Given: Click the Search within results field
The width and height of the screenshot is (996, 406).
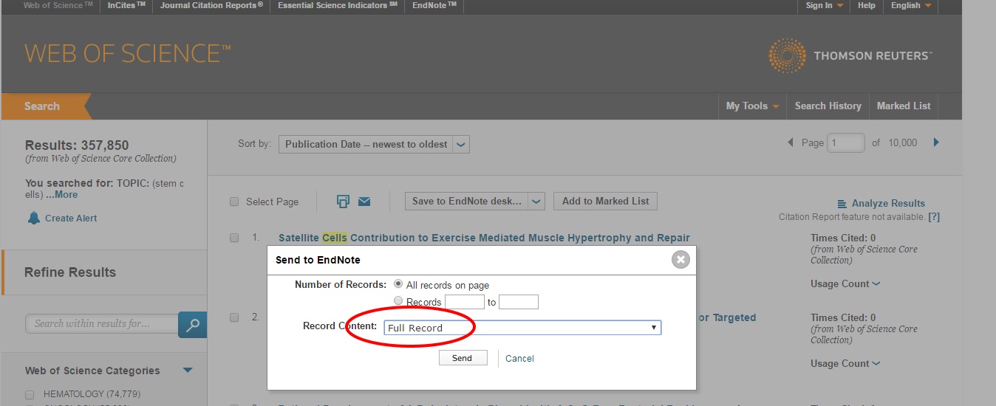Looking at the screenshot, I should click(102, 323).
